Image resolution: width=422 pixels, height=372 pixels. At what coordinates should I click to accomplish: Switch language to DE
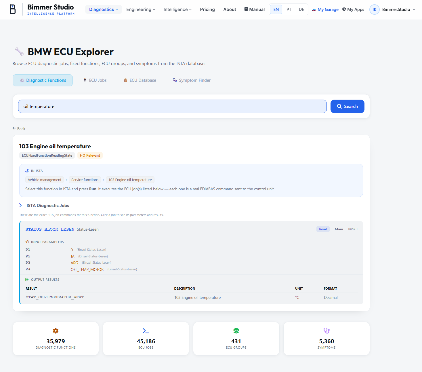pos(301,10)
